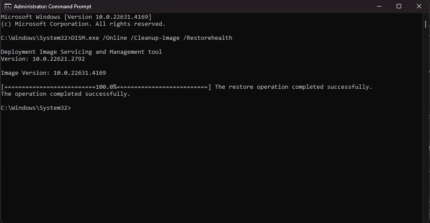Click the 100.0% progress bar indicator

click(x=106, y=87)
